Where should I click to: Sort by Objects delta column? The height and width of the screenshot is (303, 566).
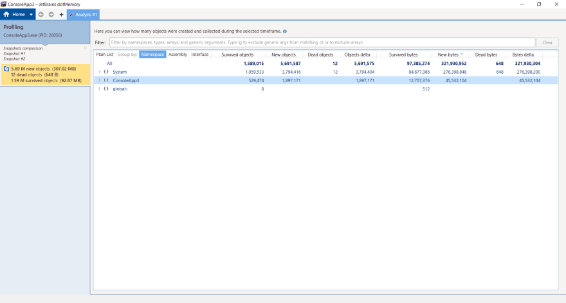[x=358, y=55]
